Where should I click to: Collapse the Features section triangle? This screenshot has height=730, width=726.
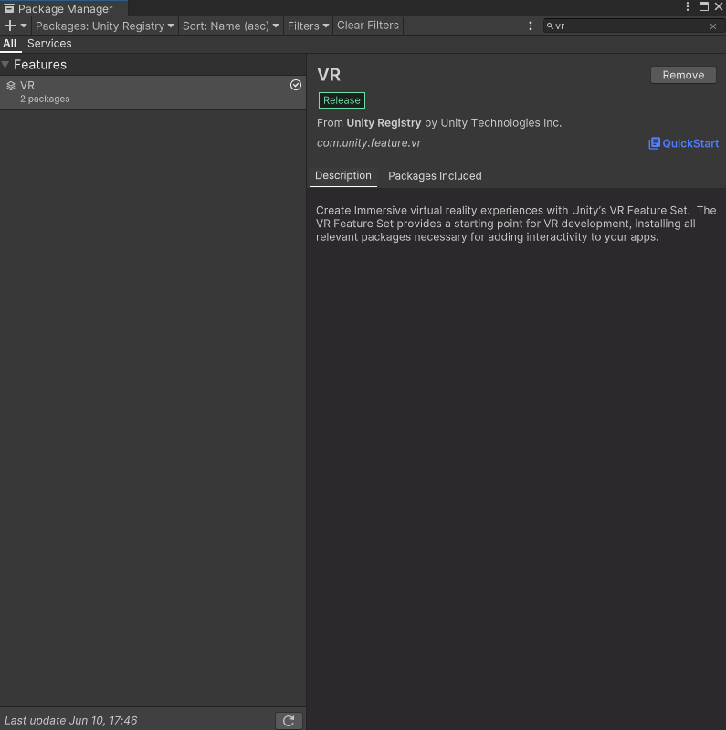(x=5, y=64)
